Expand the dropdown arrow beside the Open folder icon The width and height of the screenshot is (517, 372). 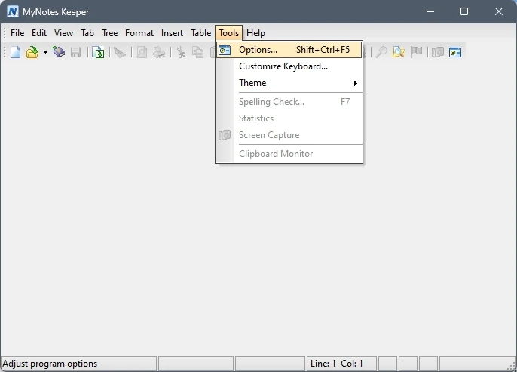coord(45,52)
